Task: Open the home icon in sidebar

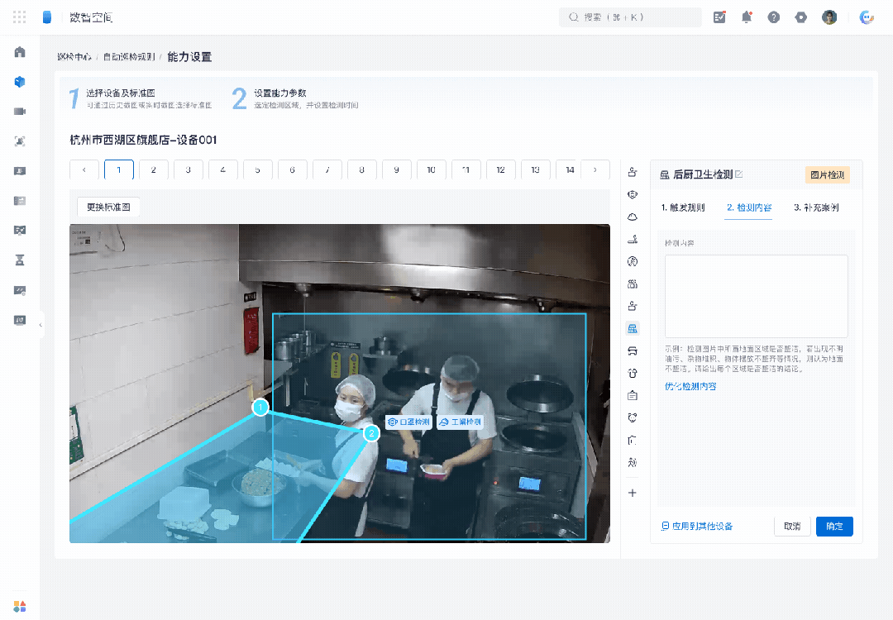Action: tap(20, 52)
